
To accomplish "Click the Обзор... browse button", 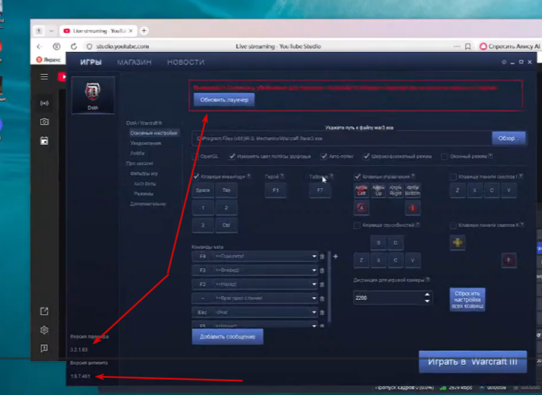I will [x=509, y=139].
